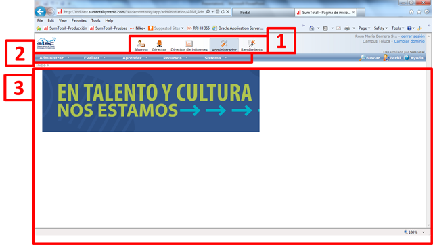Select the Director role icon

coord(160,44)
